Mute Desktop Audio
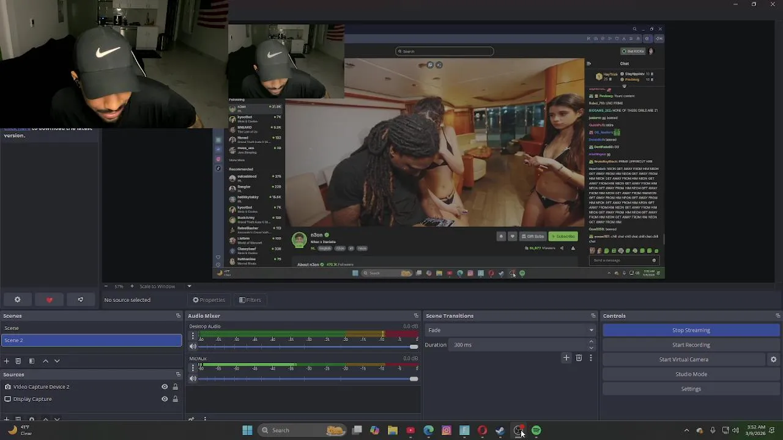Viewport: 783px width, 440px height. [x=193, y=346]
